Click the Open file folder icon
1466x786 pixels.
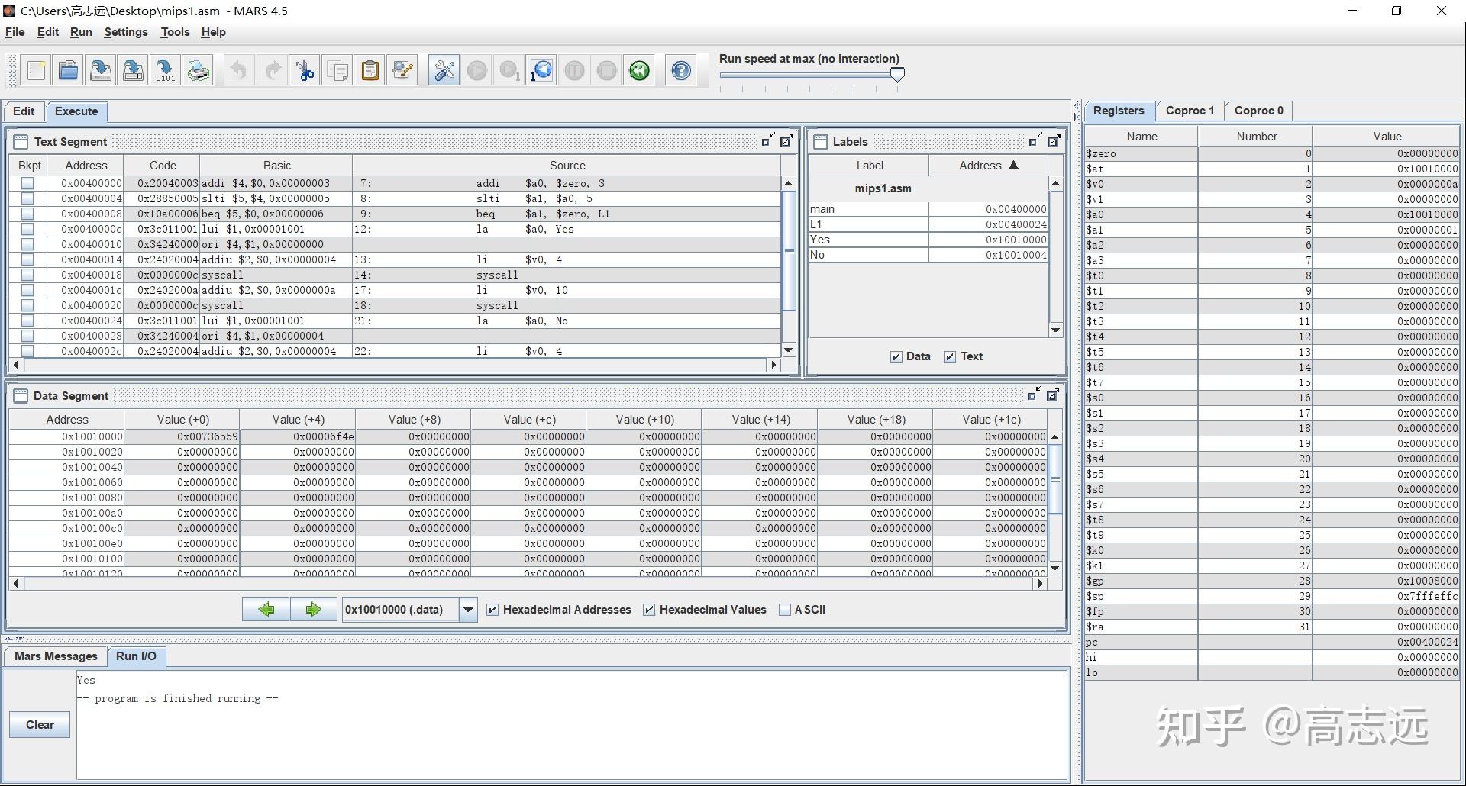[x=68, y=71]
